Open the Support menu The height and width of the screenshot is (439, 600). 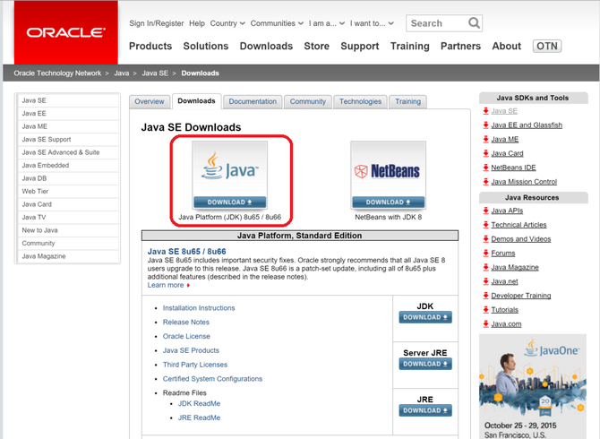360,46
